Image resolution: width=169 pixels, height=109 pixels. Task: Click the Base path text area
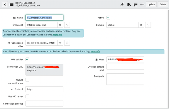tap(125, 79)
